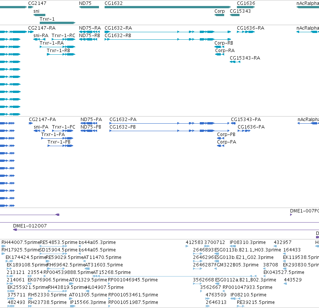Click protein label Trxr-1-PC

(x=64, y=127)
